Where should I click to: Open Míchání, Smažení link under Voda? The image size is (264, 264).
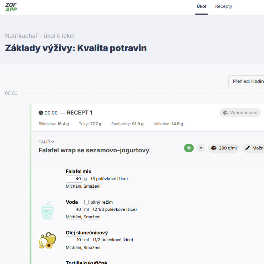(x=83, y=217)
